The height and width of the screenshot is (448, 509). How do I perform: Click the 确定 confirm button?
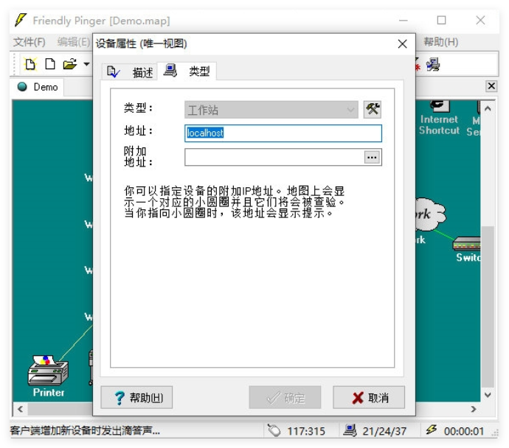pyautogui.click(x=285, y=397)
